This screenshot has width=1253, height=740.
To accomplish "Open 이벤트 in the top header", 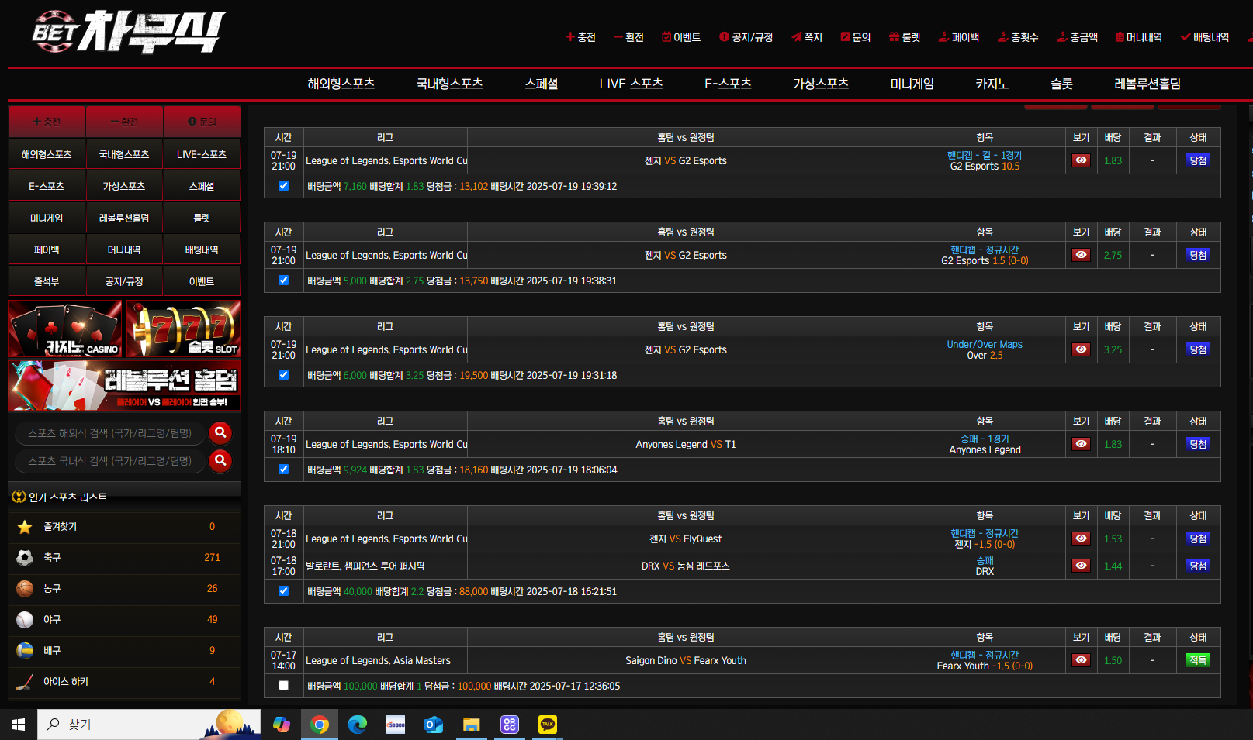I will (x=680, y=37).
